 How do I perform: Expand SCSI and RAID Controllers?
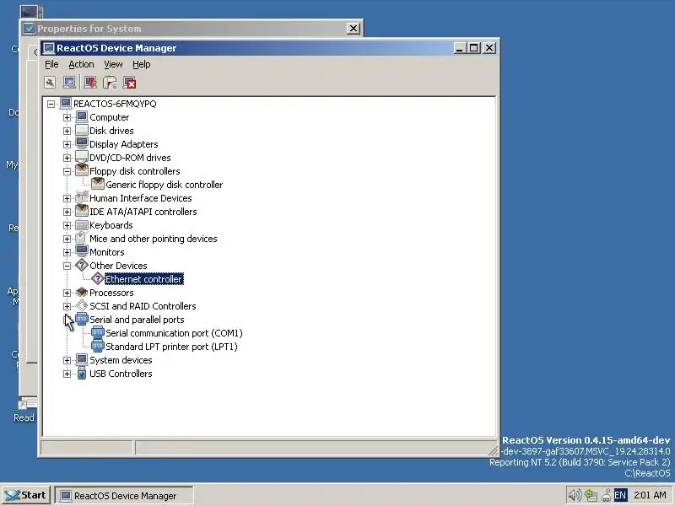67,306
